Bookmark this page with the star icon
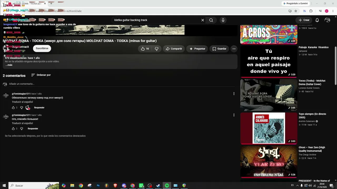This screenshot has height=189, width=337. [296, 11]
